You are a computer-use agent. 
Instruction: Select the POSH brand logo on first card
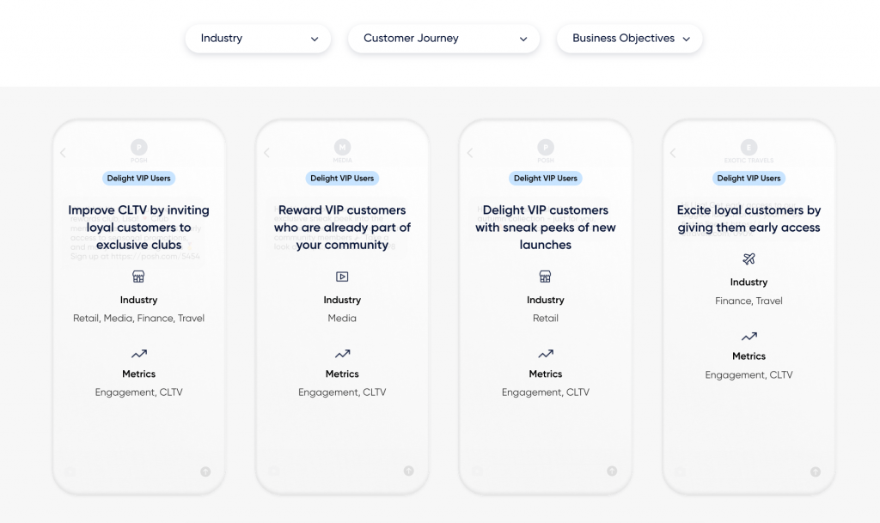point(138,148)
